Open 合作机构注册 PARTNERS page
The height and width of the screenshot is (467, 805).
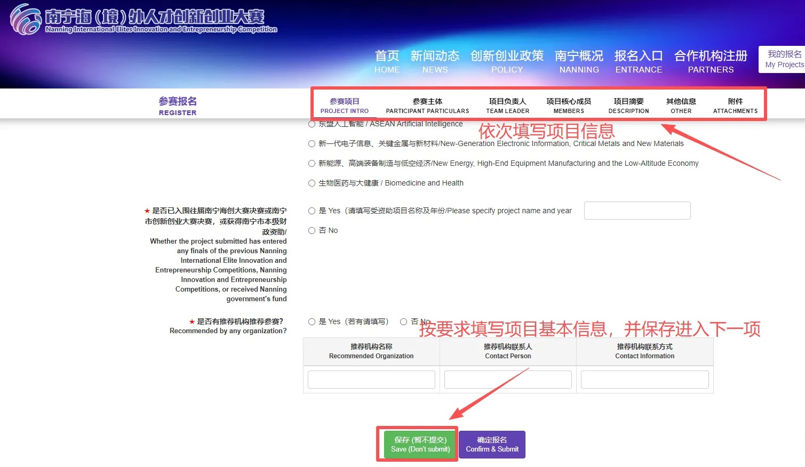(711, 62)
